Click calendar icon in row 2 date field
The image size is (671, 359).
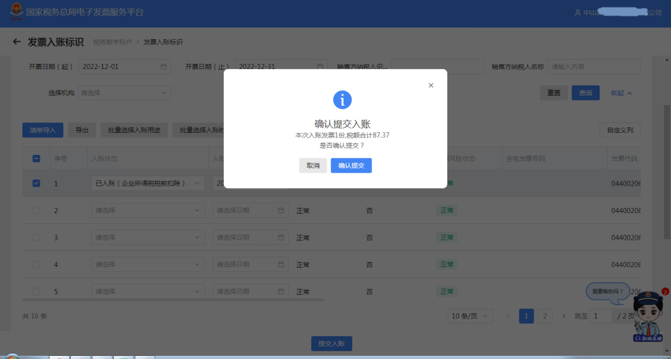281,211
